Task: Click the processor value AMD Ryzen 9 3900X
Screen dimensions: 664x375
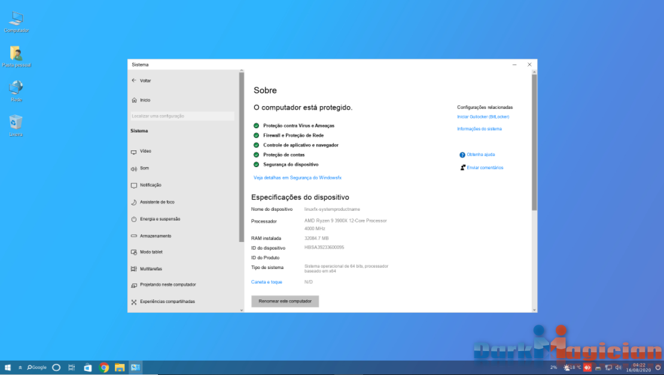Action: (345, 221)
